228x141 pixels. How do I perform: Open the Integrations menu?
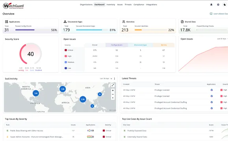click(152, 5)
